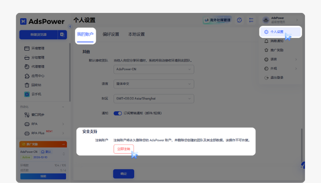
Task: Open the 语言 简体中文 dropdown
Action: (154, 84)
